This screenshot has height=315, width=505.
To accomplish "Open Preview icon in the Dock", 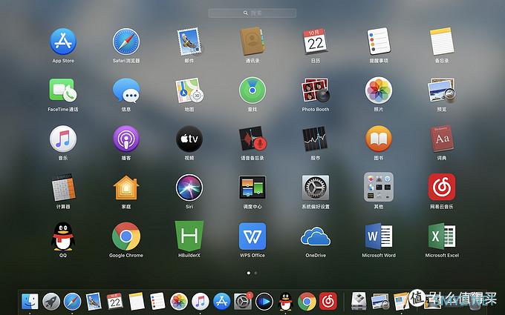I will (x=380, y=302).
